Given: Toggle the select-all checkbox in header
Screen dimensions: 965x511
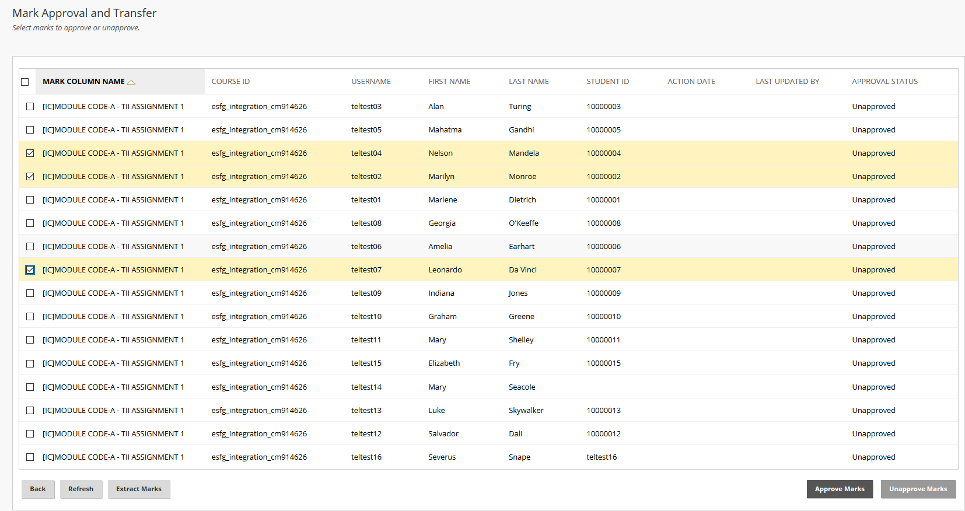Looking at the screenshot, I should point(25,82).
